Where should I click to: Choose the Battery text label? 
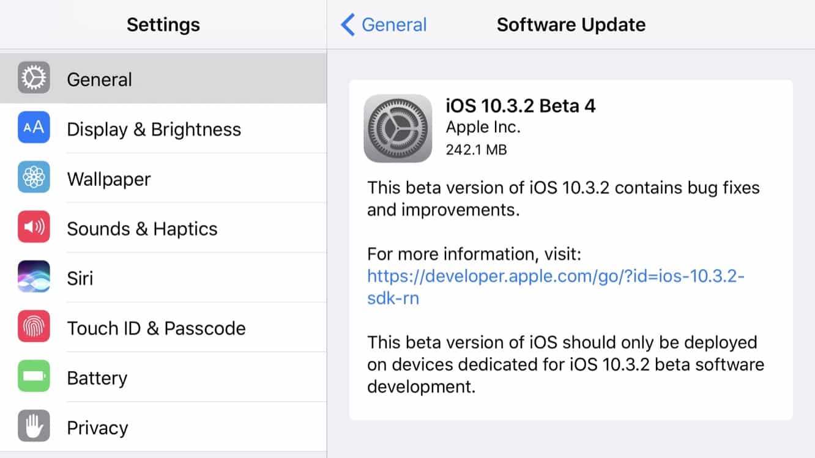[97, 378]
